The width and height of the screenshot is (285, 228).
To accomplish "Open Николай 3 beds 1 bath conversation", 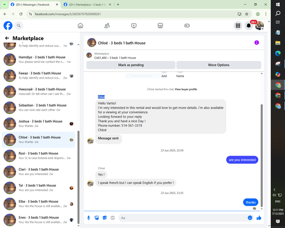I will [x=39, y=91].
